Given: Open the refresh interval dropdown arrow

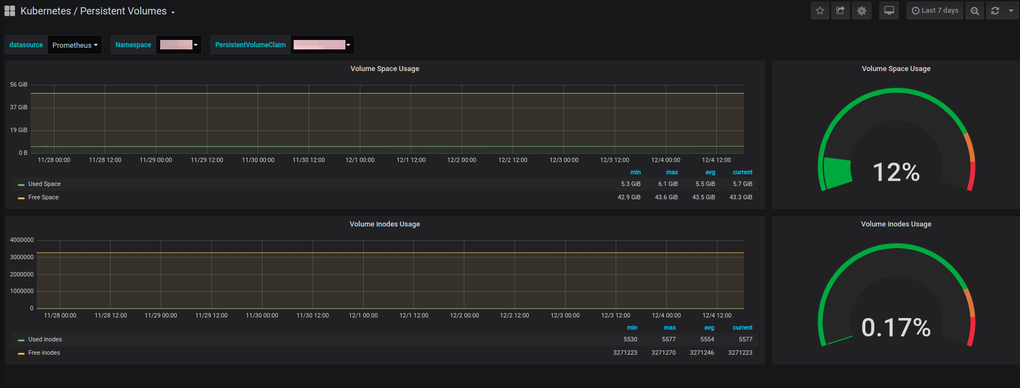Looking at the screenshot, I should point(1011,11).
